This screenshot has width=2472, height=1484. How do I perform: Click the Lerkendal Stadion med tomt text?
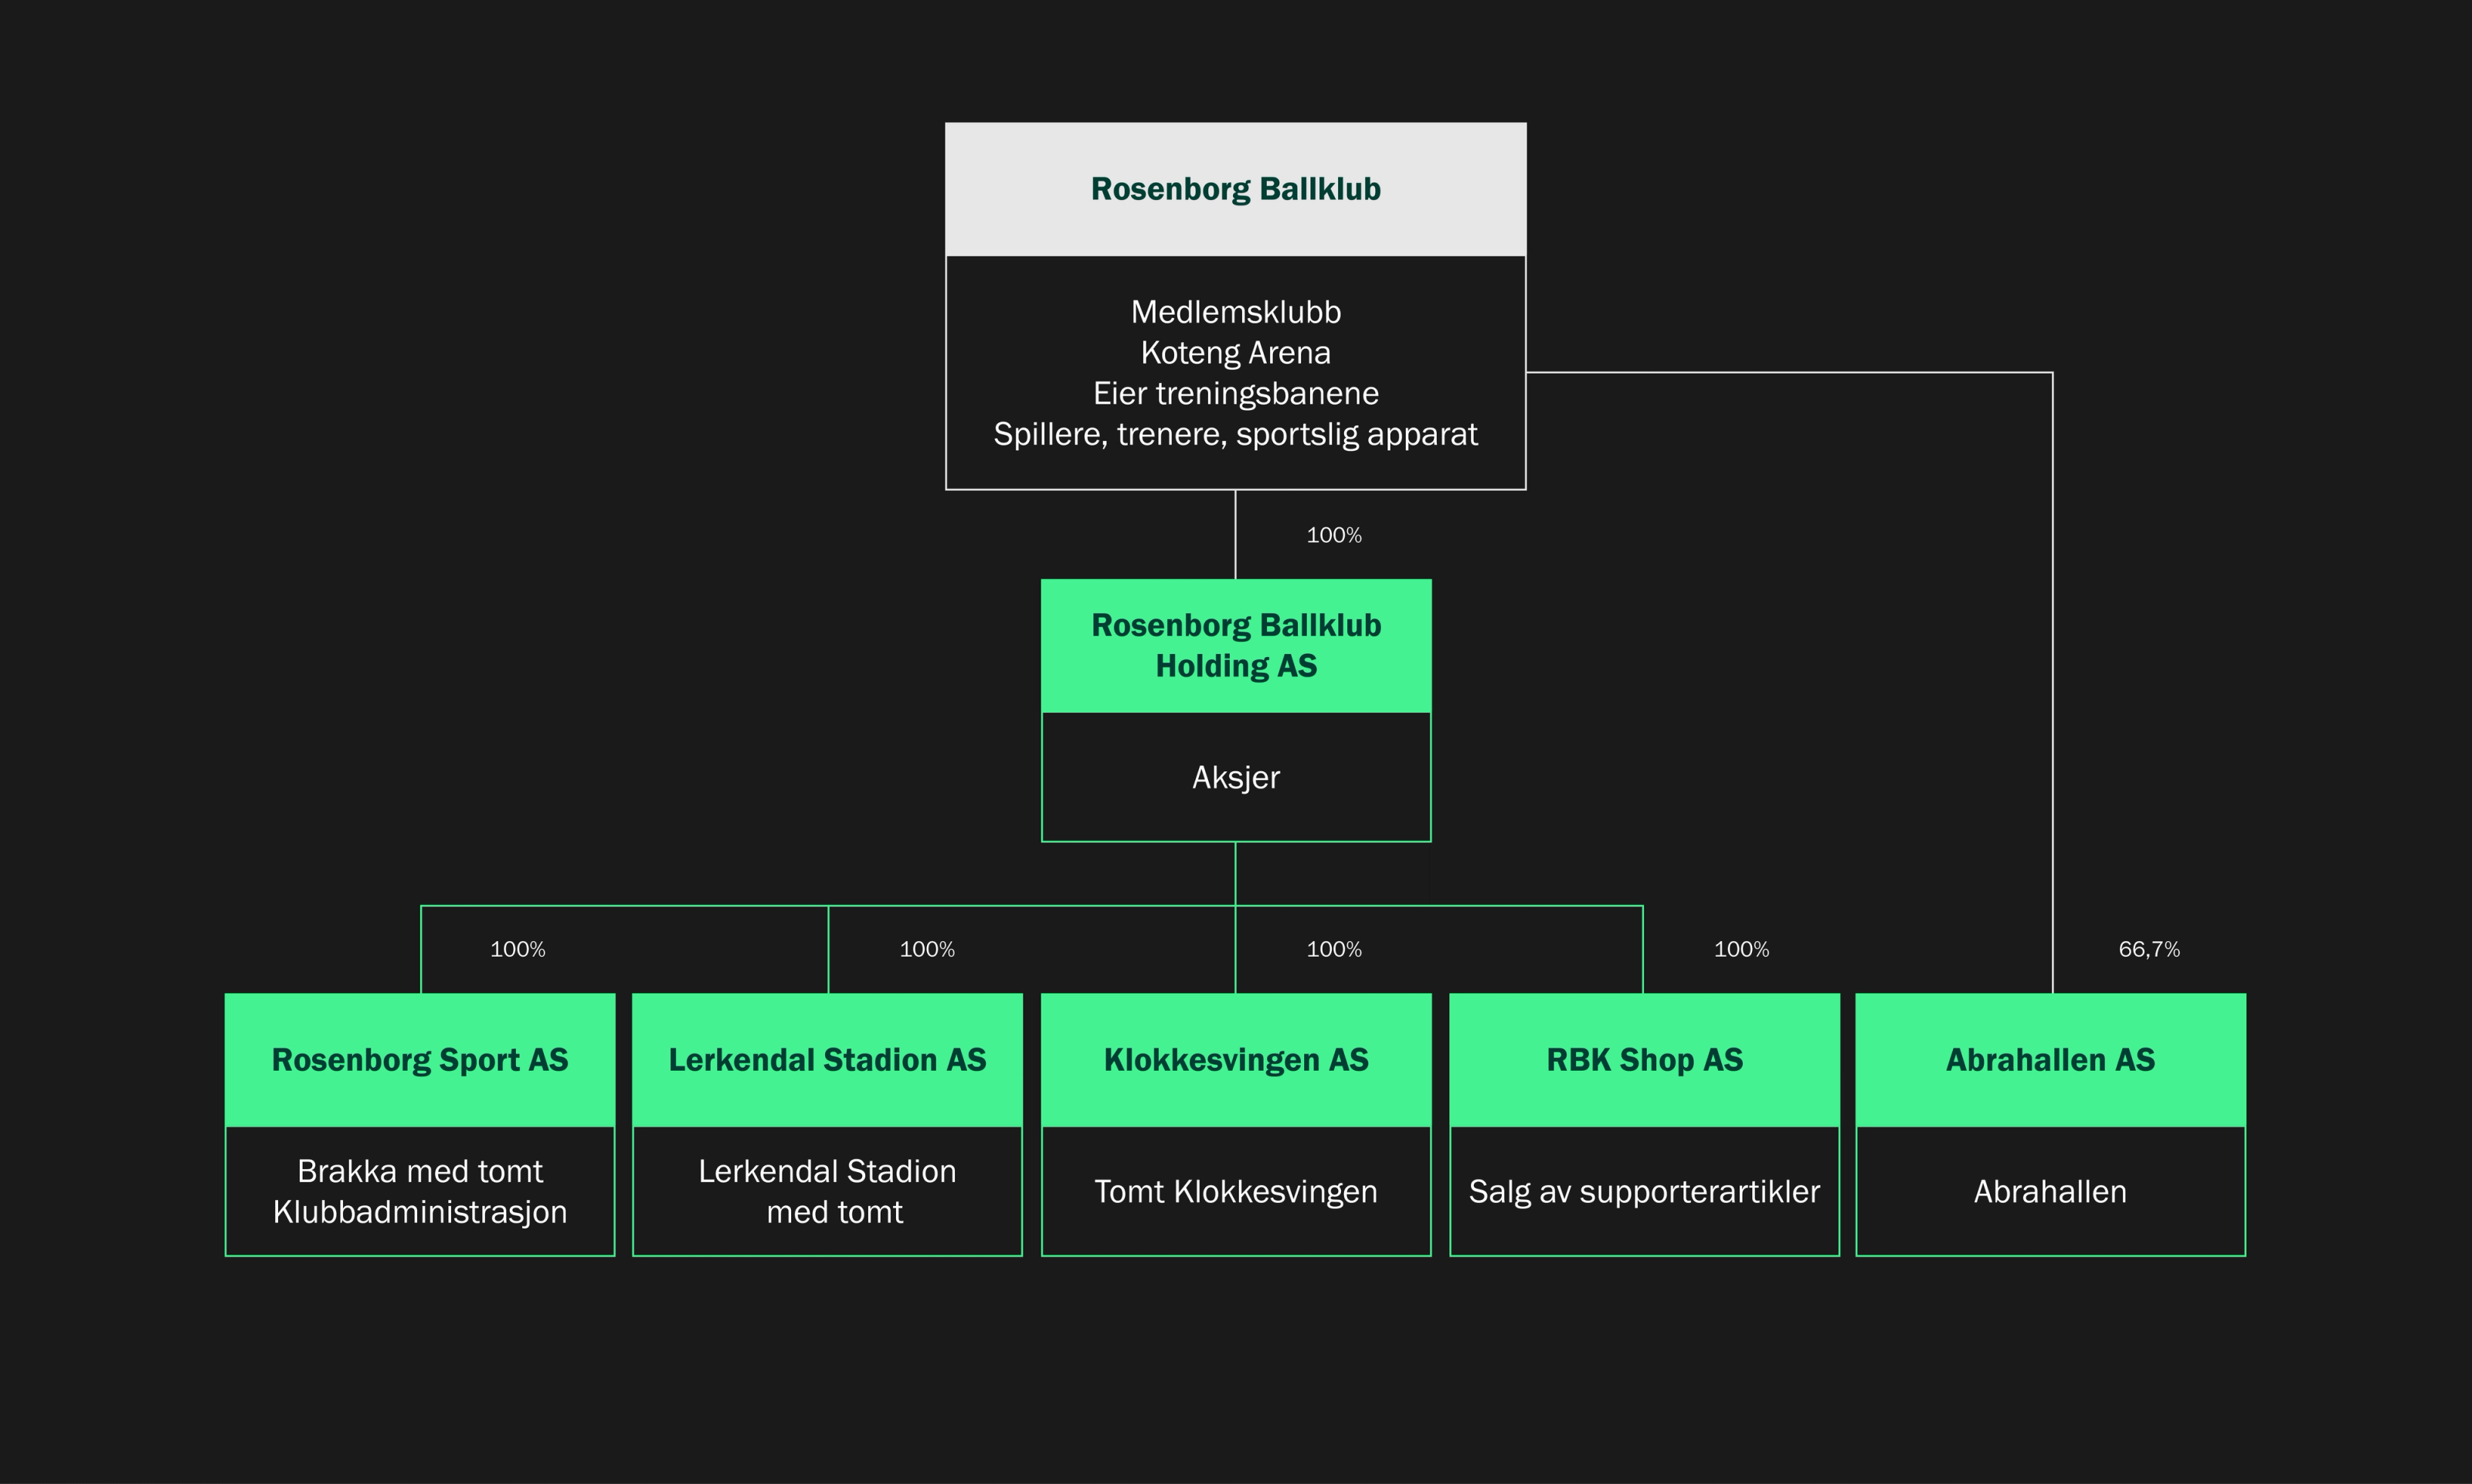coord(827,1191)
